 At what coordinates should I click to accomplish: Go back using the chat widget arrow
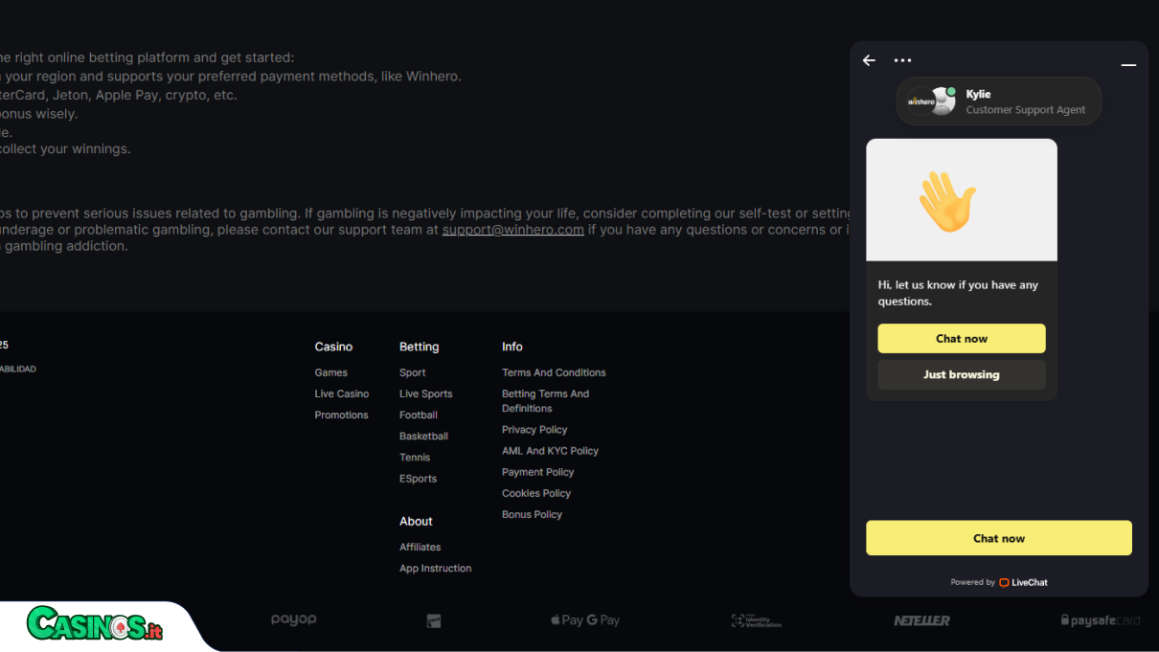click(869, 60)
